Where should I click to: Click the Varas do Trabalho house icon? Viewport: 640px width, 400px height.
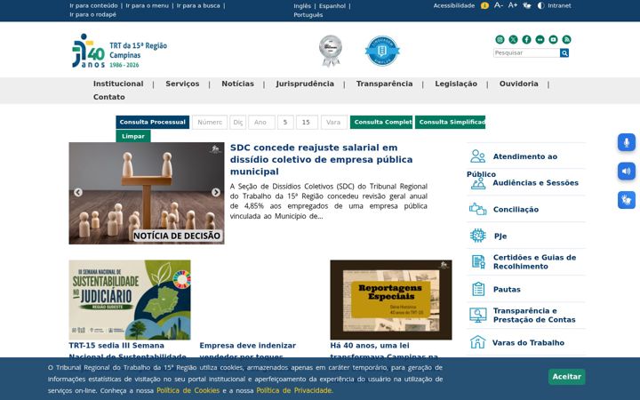tap(477, 342)
